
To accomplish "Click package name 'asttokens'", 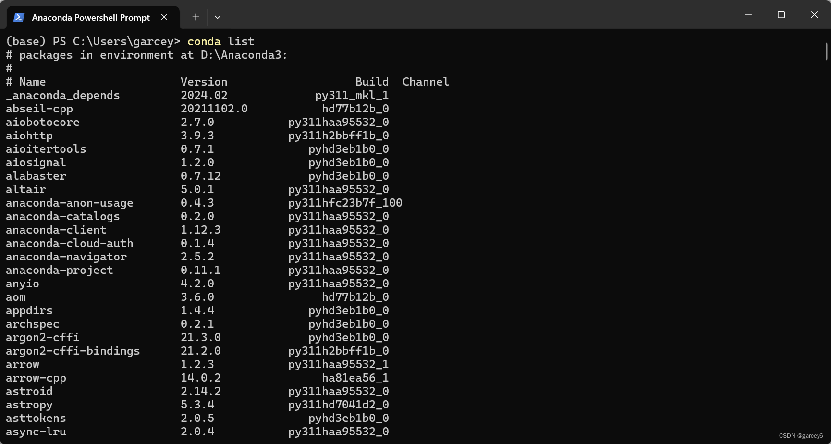I will (x=36, y=418).
